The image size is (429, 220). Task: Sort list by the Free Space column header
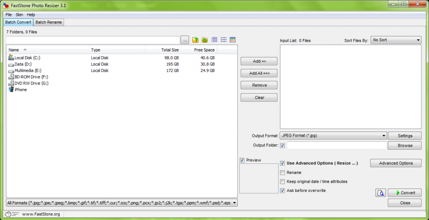coord(199,50)
